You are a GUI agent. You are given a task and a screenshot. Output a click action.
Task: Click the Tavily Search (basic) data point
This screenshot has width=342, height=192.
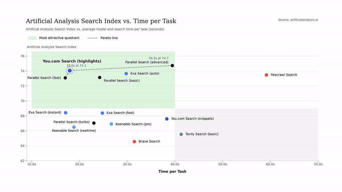[x=181, y=134]
